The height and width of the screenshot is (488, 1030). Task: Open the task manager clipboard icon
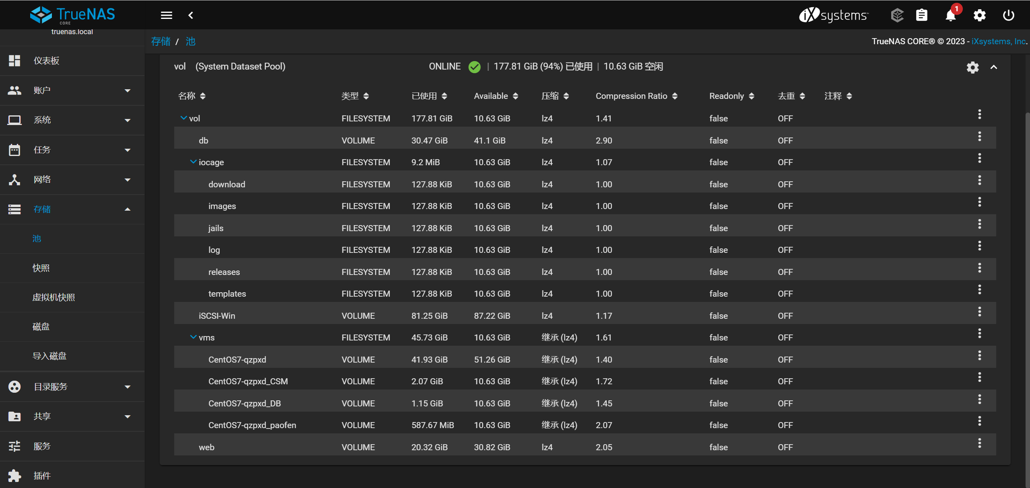(921, 15)
